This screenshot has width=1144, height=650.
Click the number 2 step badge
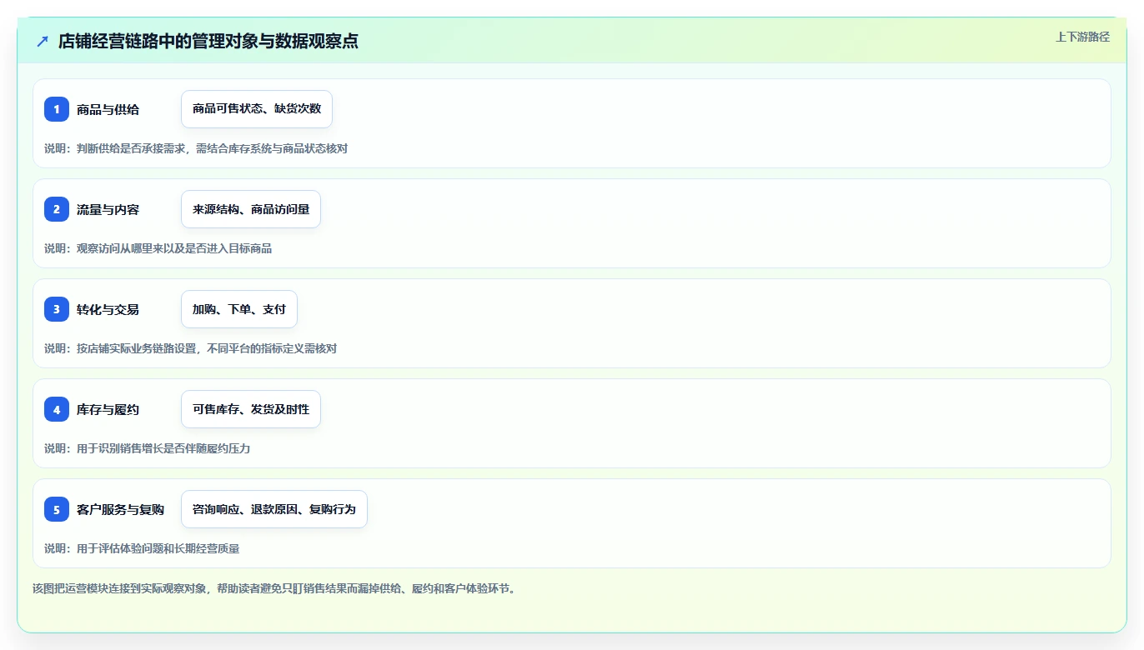(x=57, y=209)
